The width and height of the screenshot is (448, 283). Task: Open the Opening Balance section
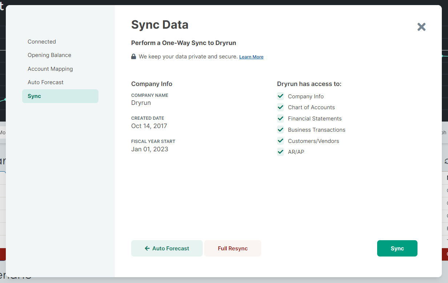pyautogui.click(x=49, y=55)
